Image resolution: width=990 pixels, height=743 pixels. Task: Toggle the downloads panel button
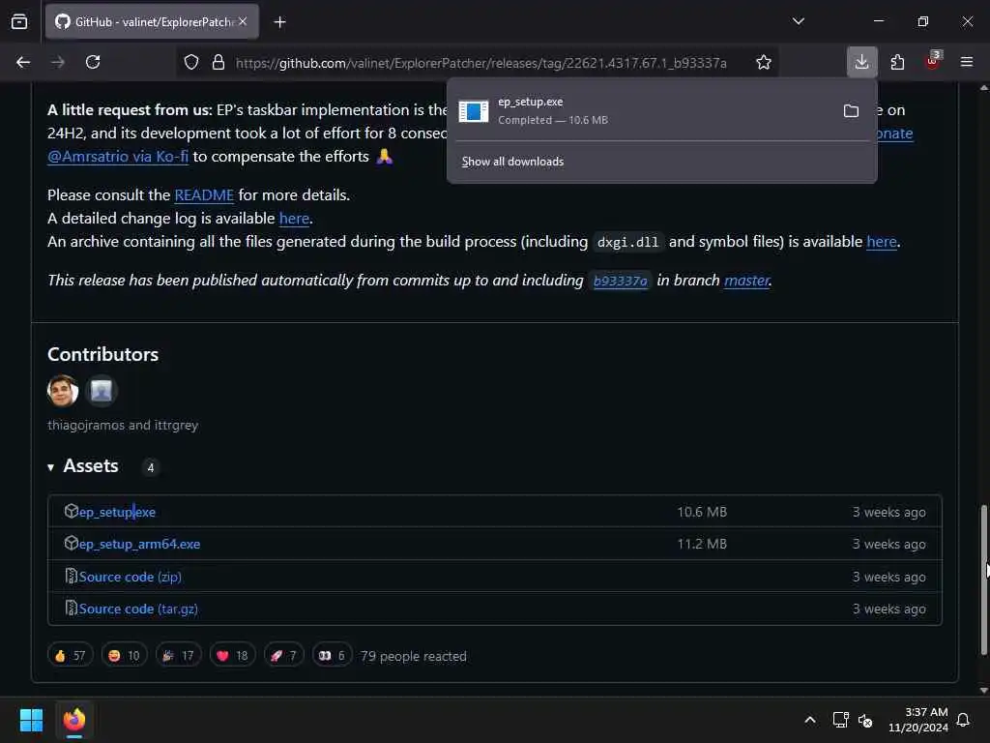pyautogui.click(x=861, y=62)
